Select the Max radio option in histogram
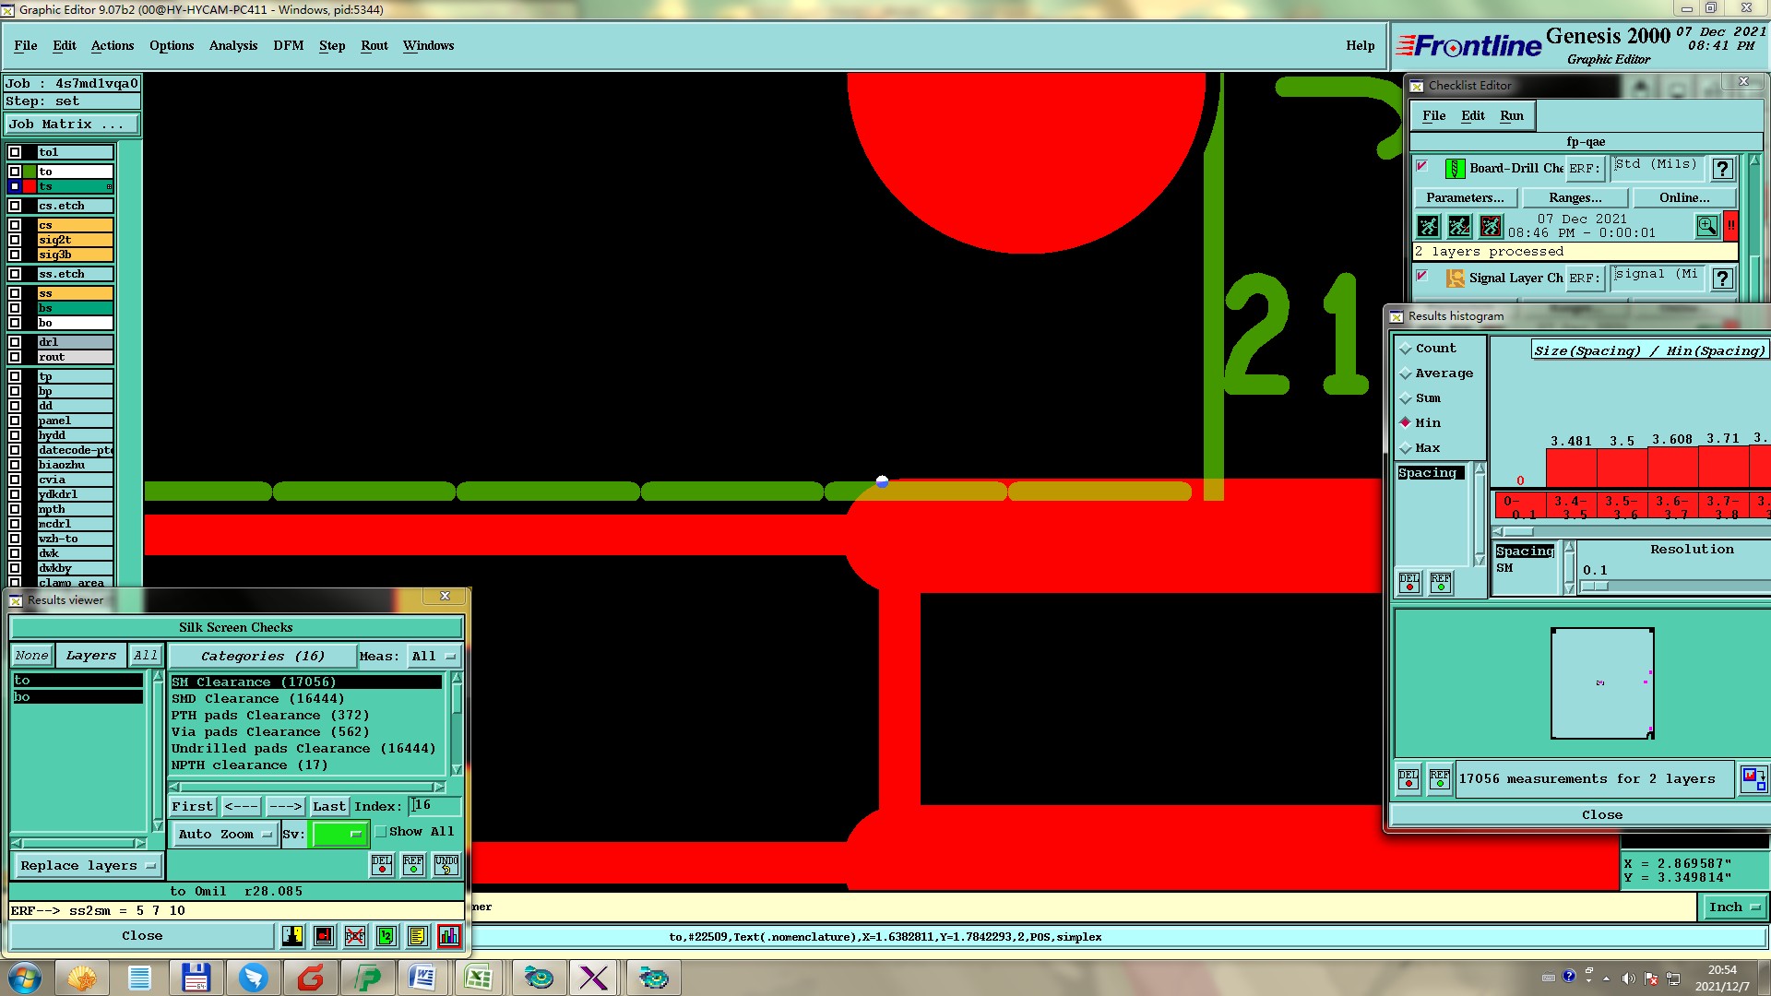The image size is (1771, 996). [1406, 448]
